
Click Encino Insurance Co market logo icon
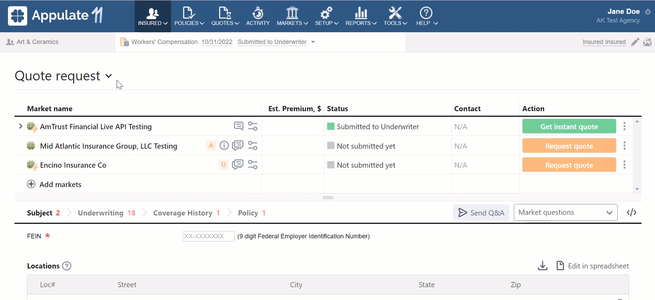point(32,166)
